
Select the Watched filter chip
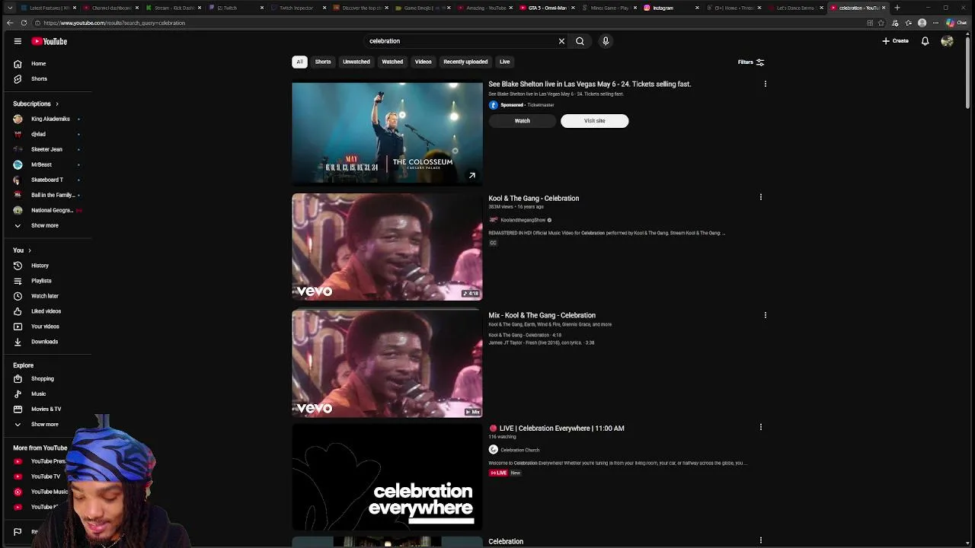point(392,62)
